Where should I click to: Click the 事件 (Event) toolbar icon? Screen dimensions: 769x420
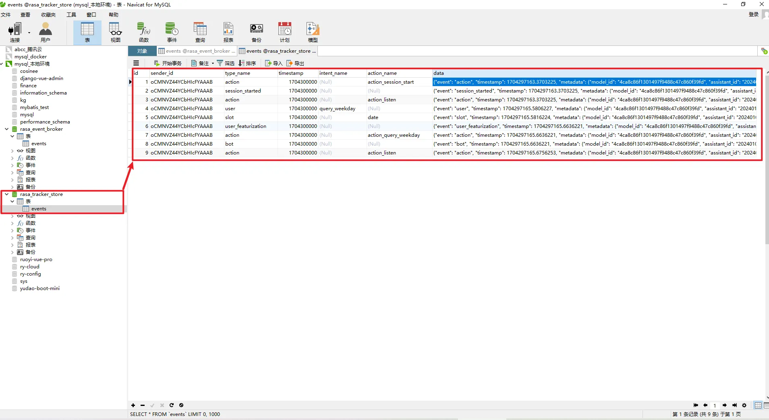[x=172, y=32]
